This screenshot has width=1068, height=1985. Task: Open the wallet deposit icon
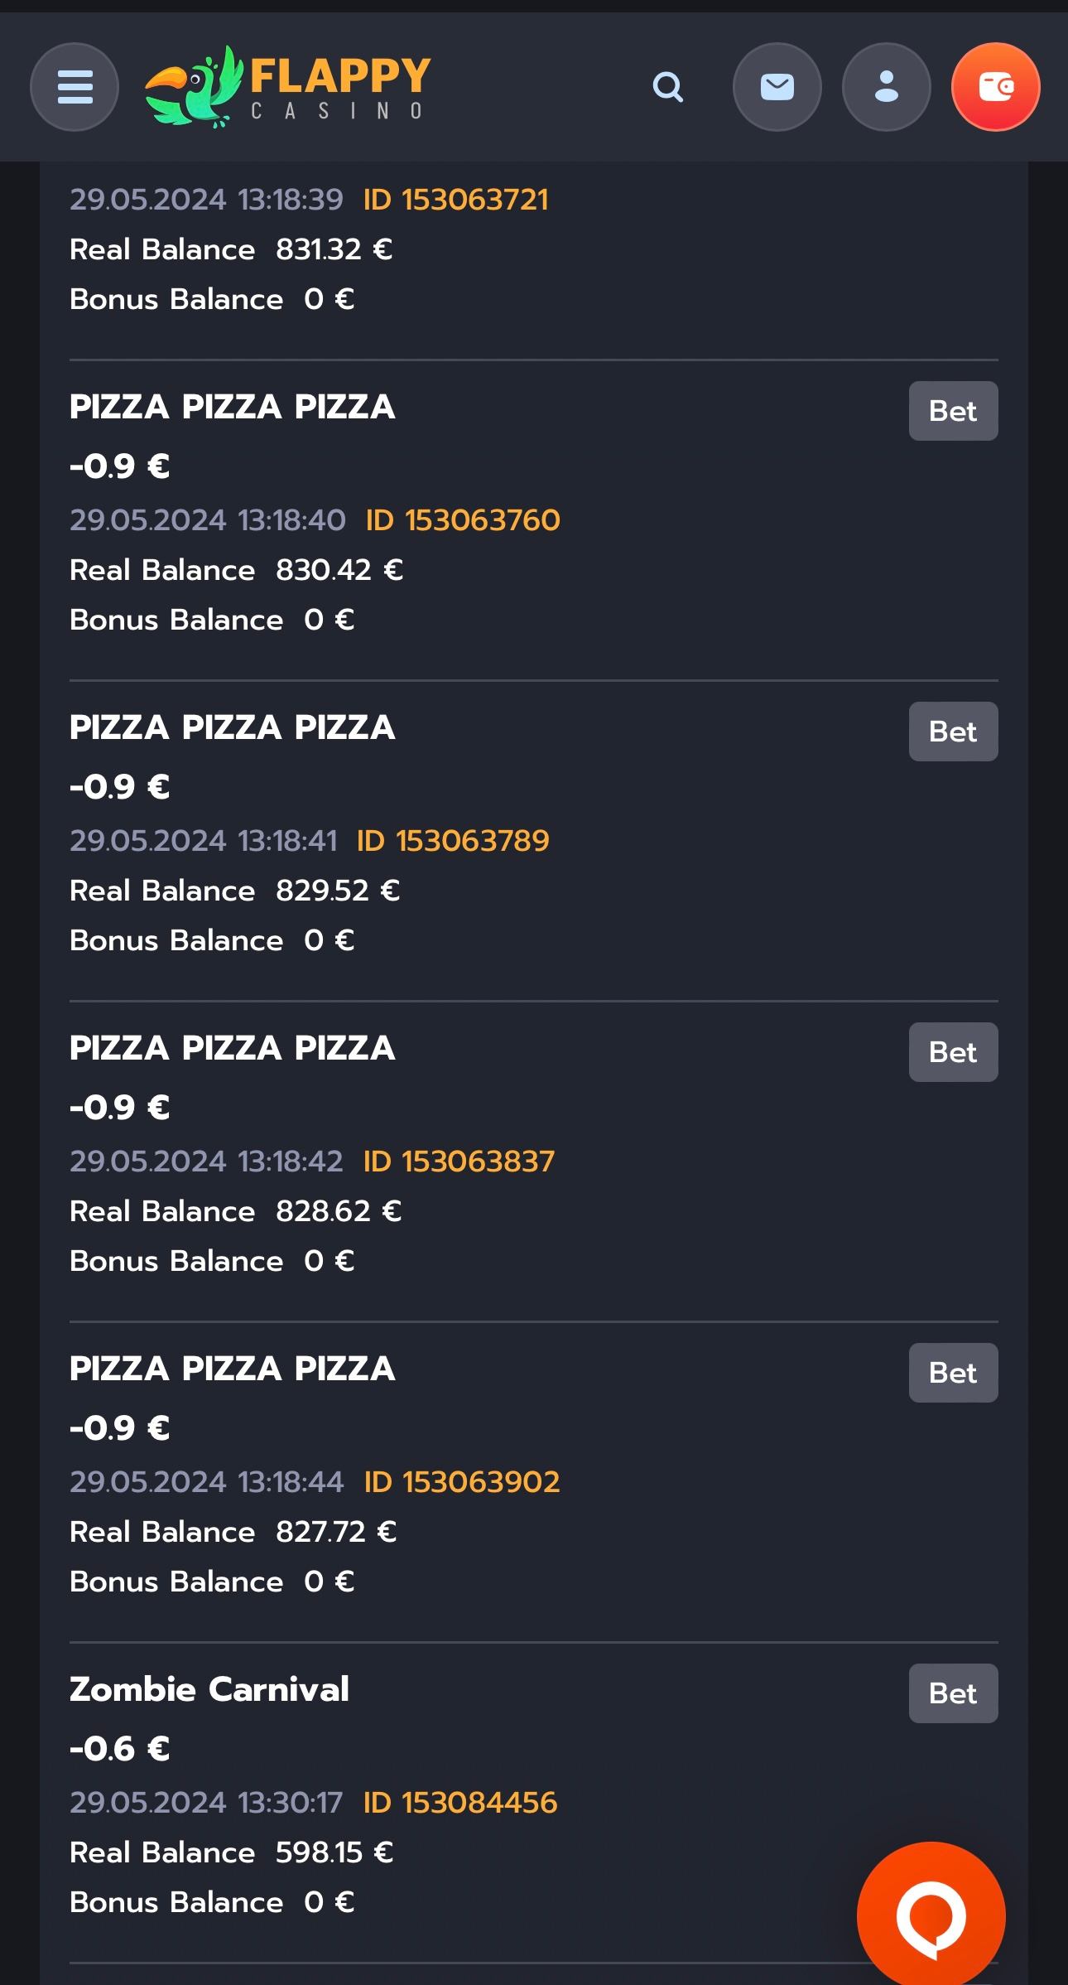coord(995,87)
